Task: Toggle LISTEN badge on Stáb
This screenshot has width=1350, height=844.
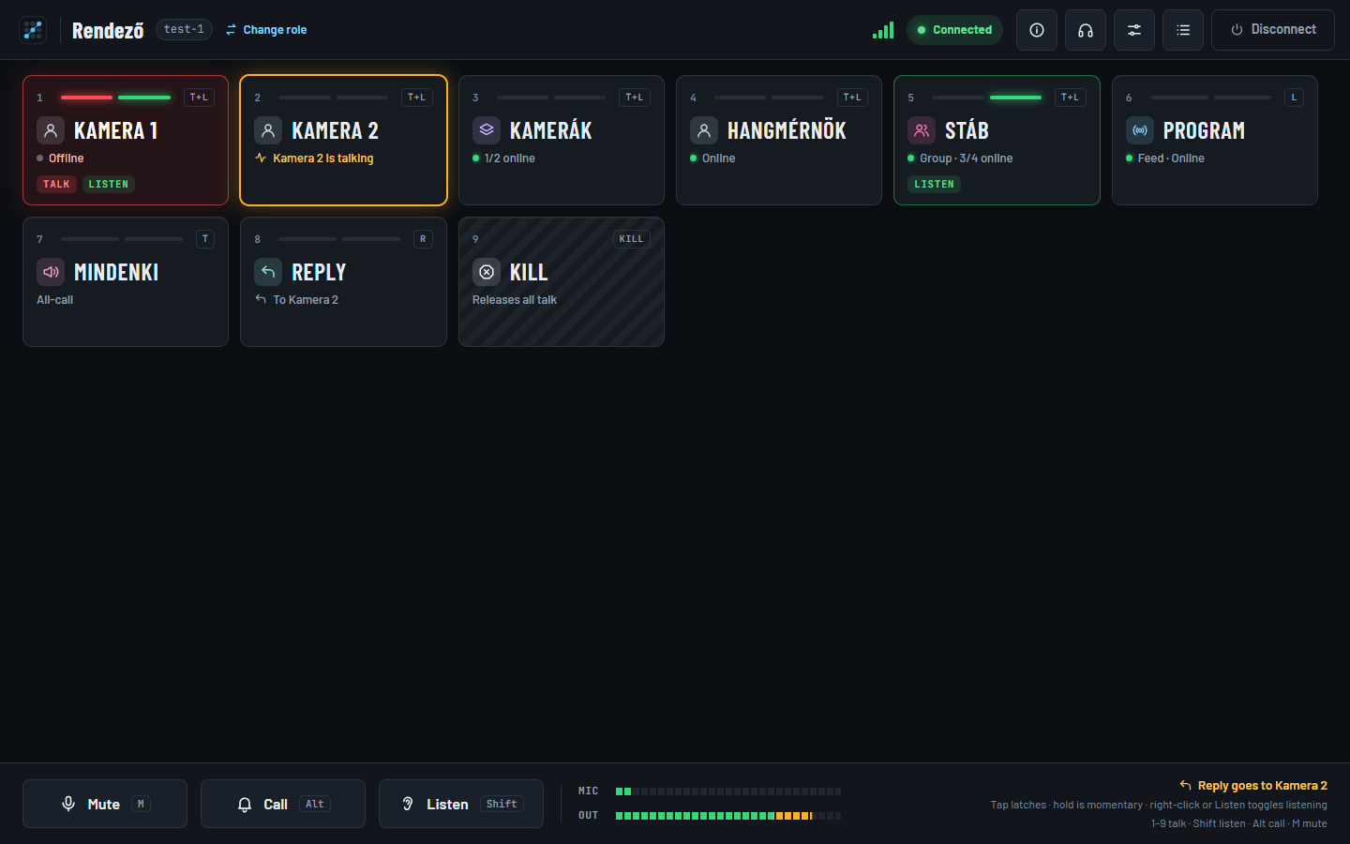Action: tap(935, 184)
